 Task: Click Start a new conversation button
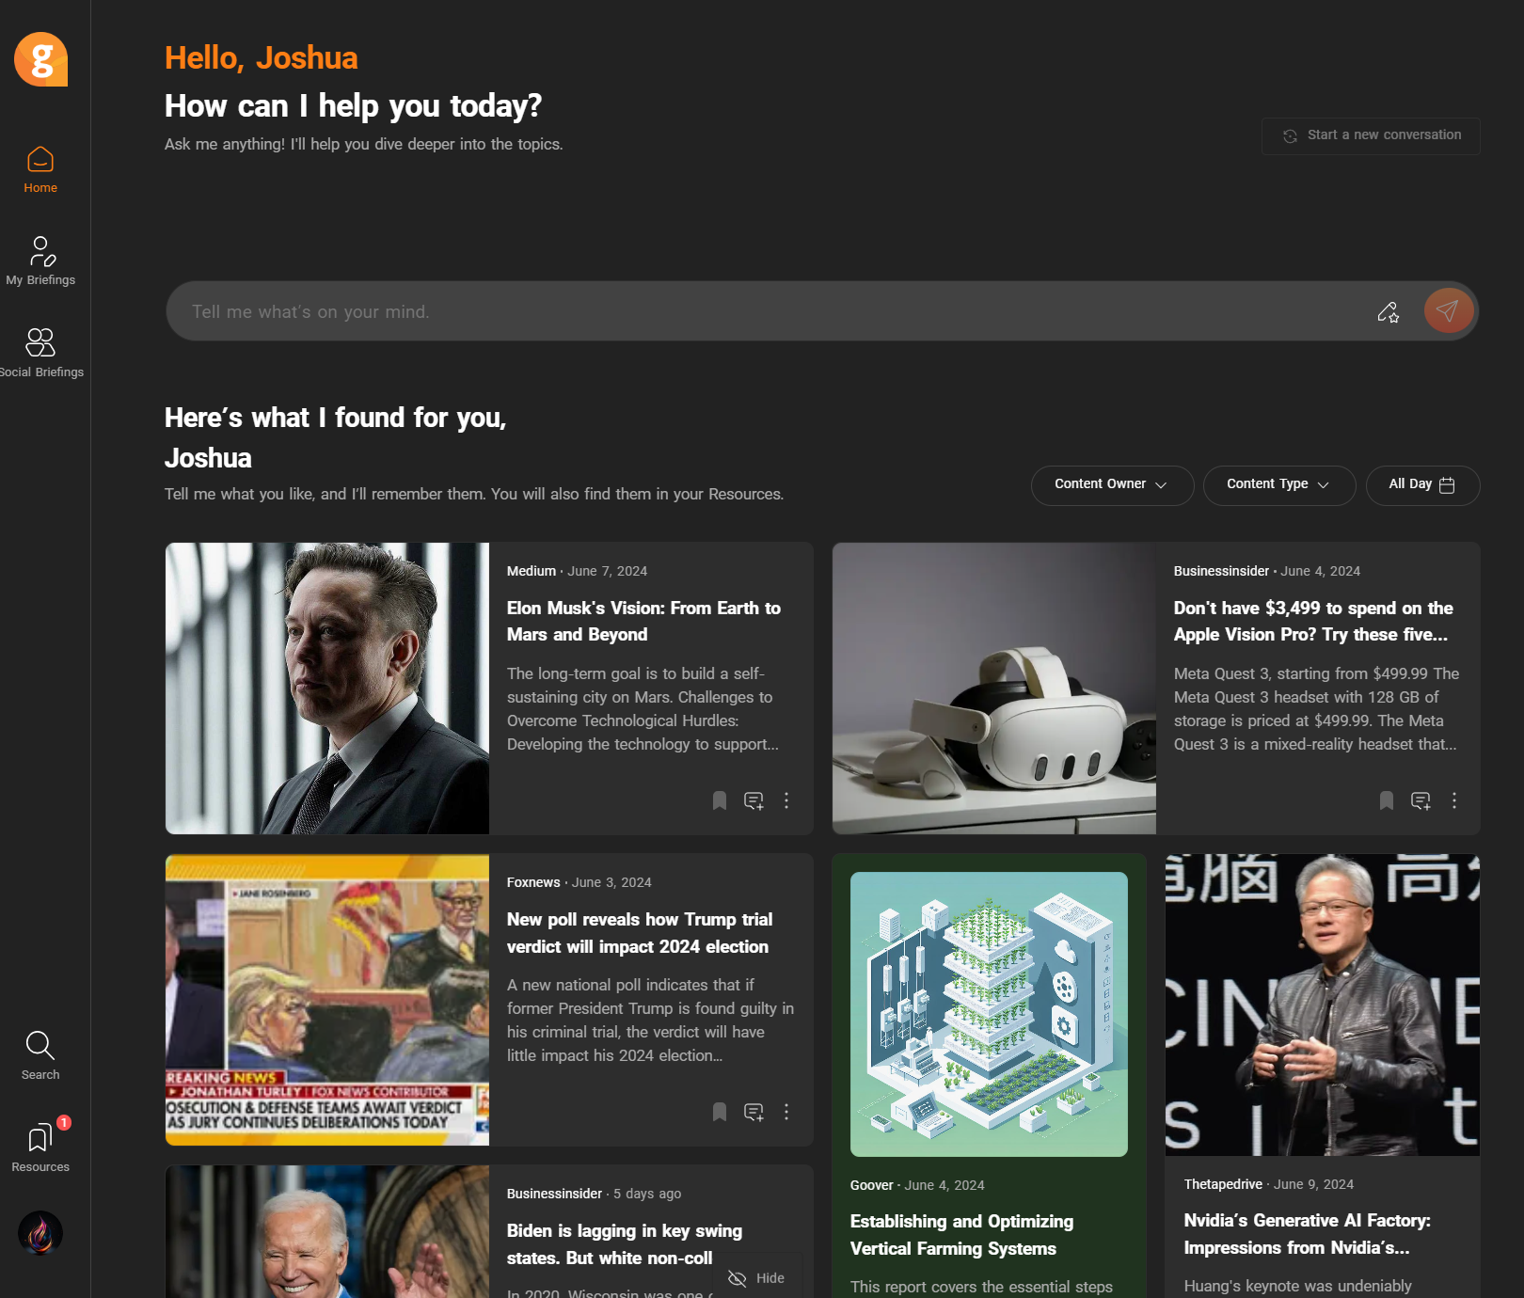[1371, 135]
